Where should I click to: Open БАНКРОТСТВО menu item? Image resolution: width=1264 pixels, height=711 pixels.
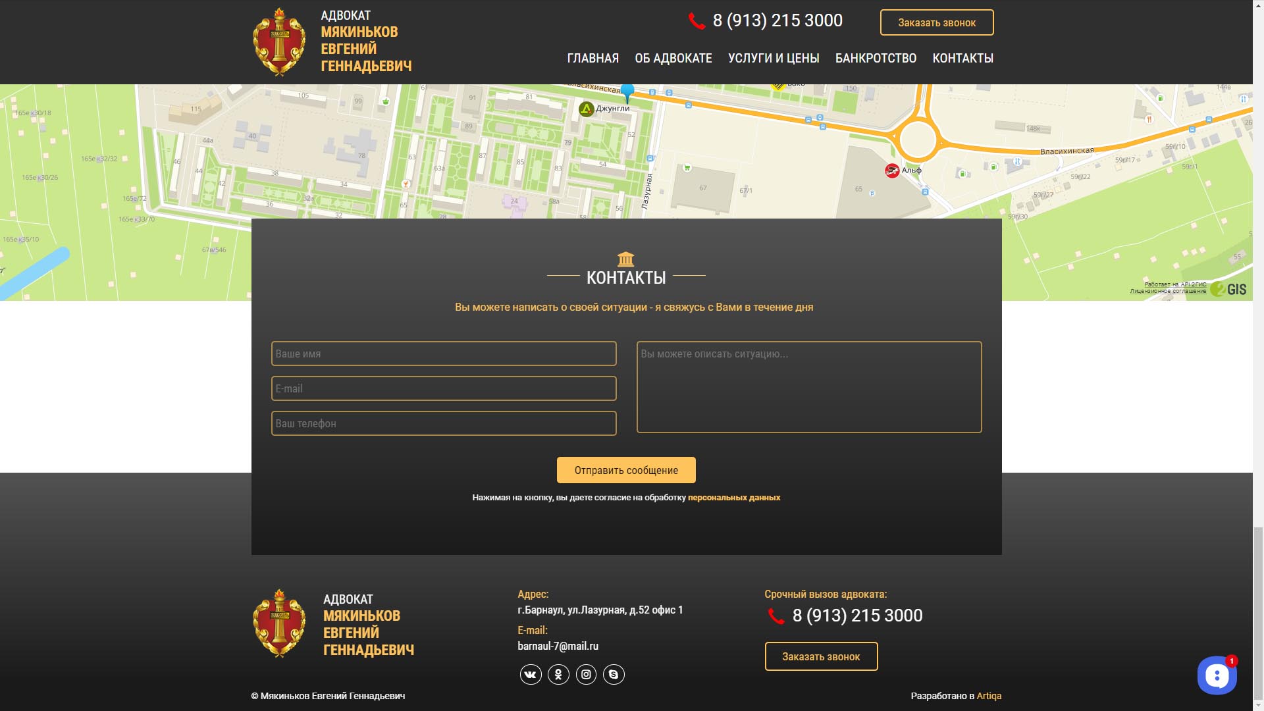876,58
